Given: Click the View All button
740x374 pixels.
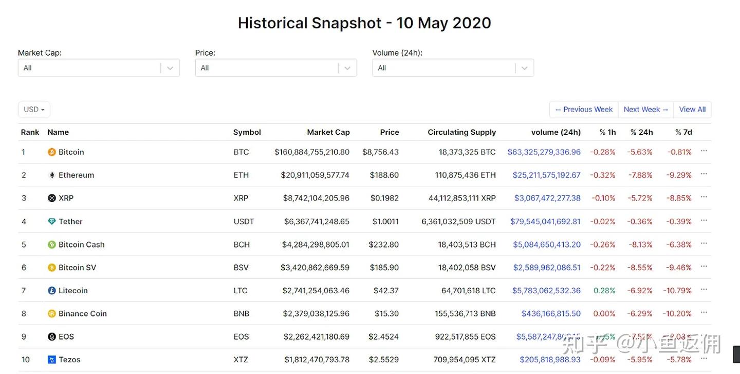Looking at the screenshot, I should coord(692,110).
